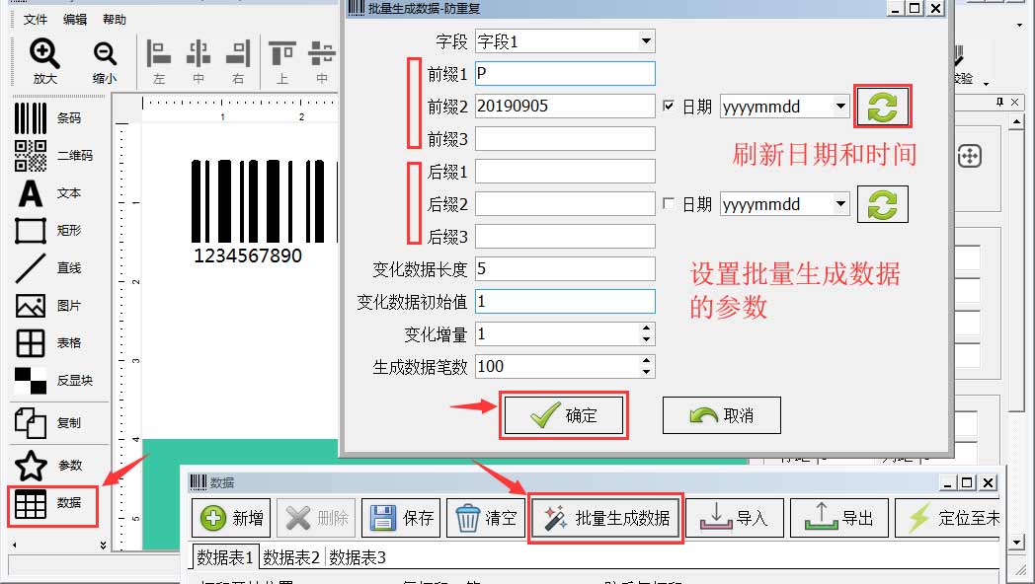Open the 文件 menu
Screen dimensions: 1035x584
[35, 20]
